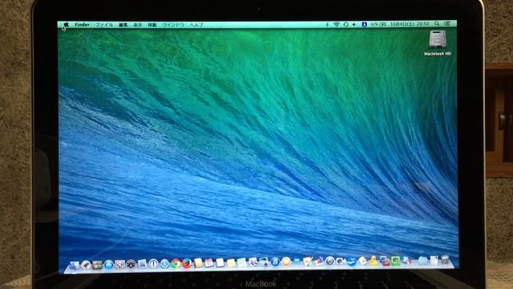The width and height of the screenshot is (513, 289).
Task: Open the Trash in the Dock
Action: pos(445,260)
